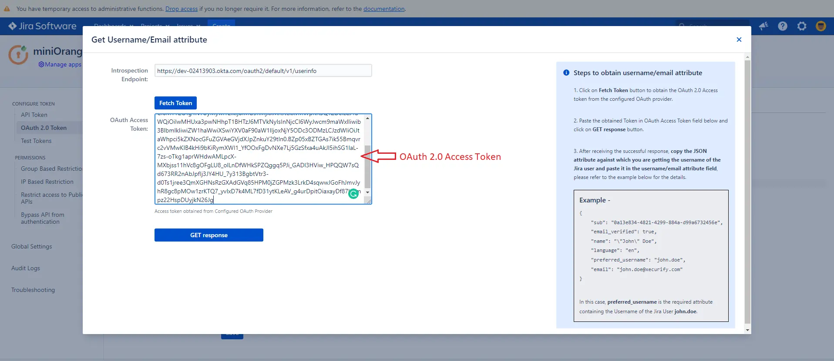This screenshot has height=361, width=834.
Task: Open Troubleshooting in sidebar
Action: pyautogui.click(x=33, y=290)
